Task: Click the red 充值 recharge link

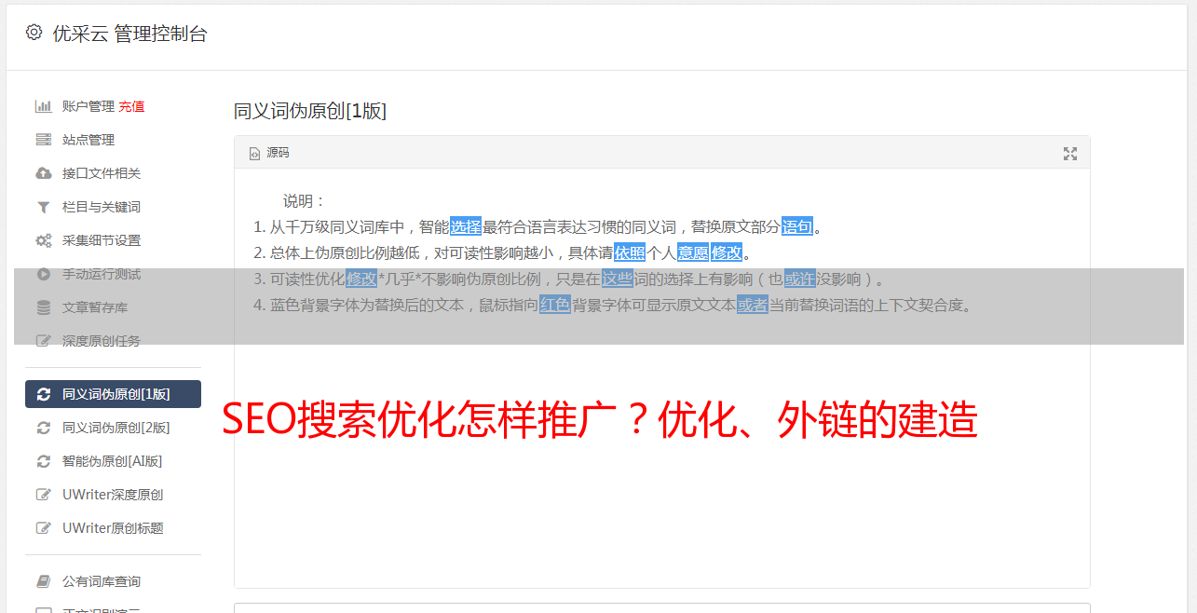Action: pyautogui.click(x=131, y=106)
